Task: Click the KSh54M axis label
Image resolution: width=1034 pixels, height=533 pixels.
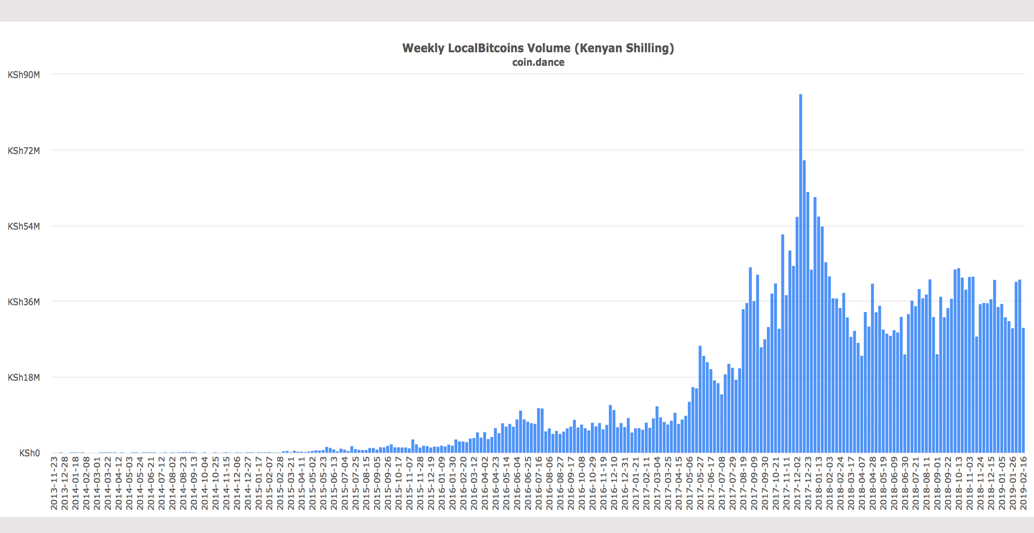Action: (24, 226)
